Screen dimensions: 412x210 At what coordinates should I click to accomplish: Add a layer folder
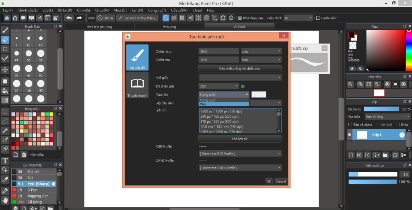(385, 155)
